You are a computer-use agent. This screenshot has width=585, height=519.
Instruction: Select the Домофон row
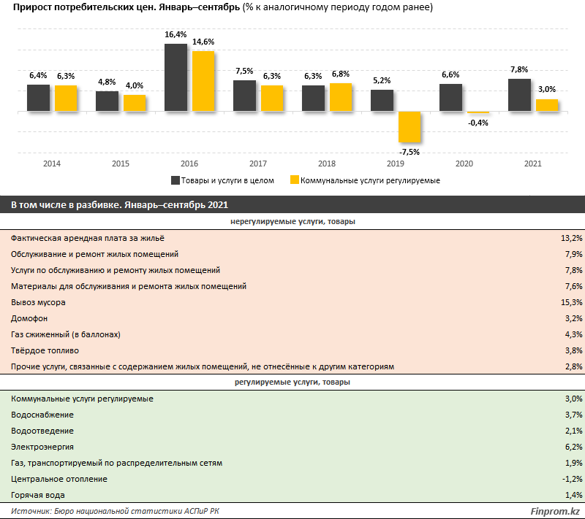coord(292,318)
